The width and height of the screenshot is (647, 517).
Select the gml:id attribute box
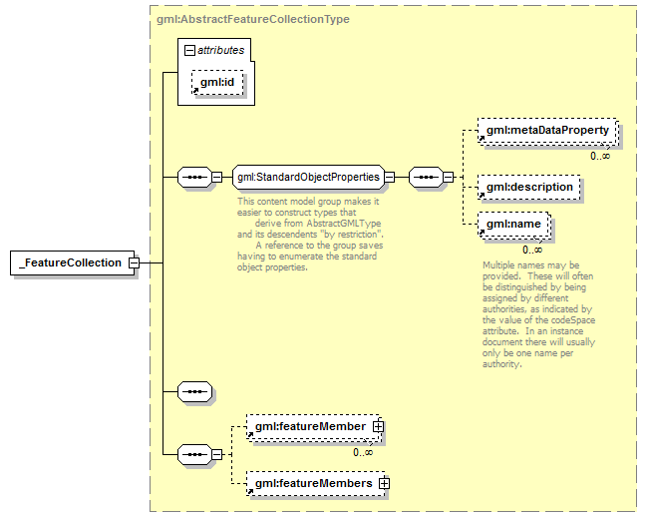pos(216,82)
